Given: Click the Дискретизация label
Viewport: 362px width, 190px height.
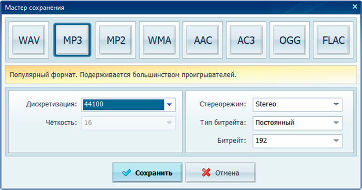Looking at the screenshot, I should [x=52, y=104].
